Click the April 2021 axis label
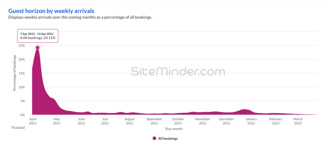The width and height of the screenshot is (328, 148). click(32, 121)
